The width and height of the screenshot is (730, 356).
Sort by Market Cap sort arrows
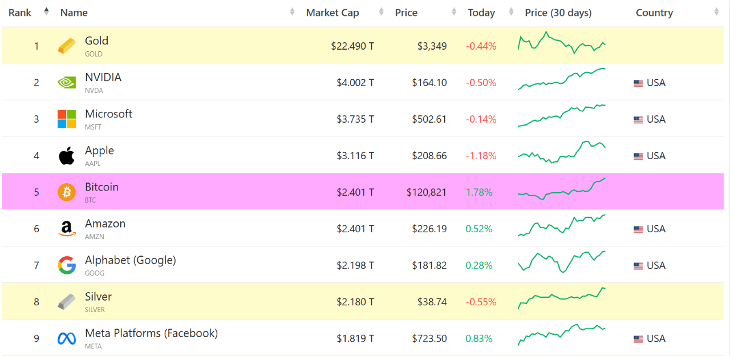tap(381, 12)
